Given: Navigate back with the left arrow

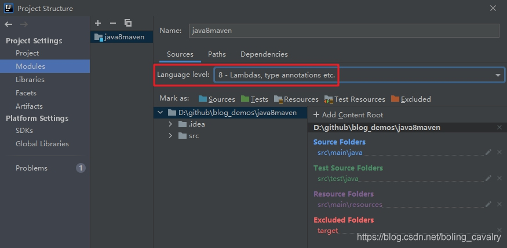Looking at the screenshot, I should click(8, 24).
